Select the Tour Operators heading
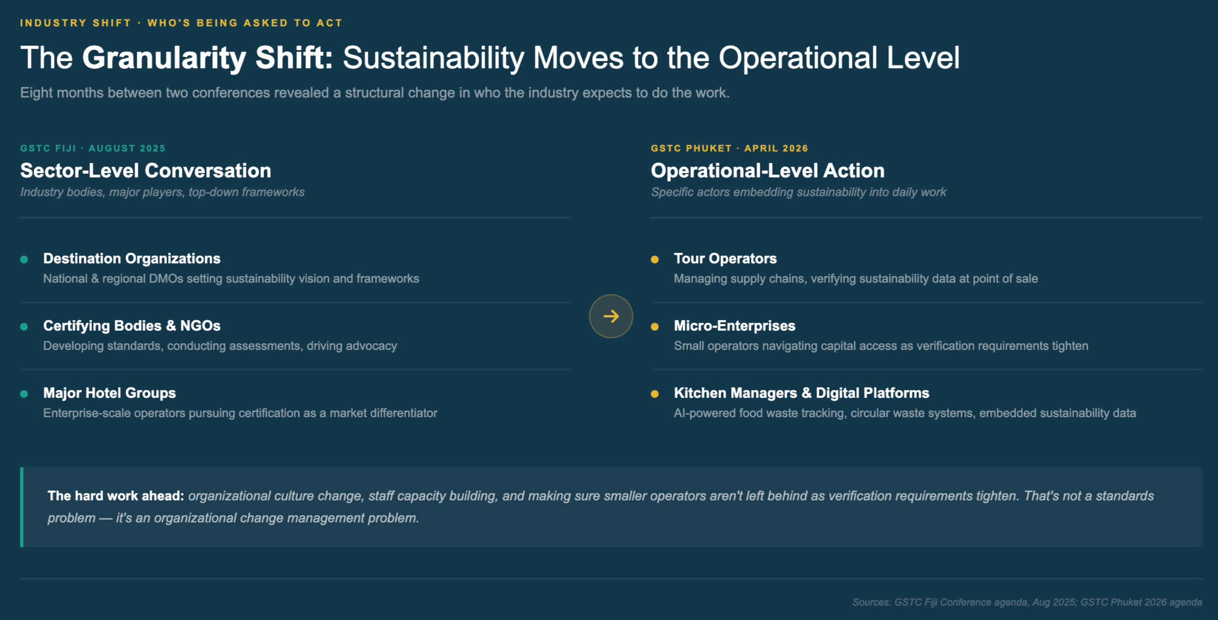The width and height of the screenshot is (1218, 620). [x=725, y=258]
